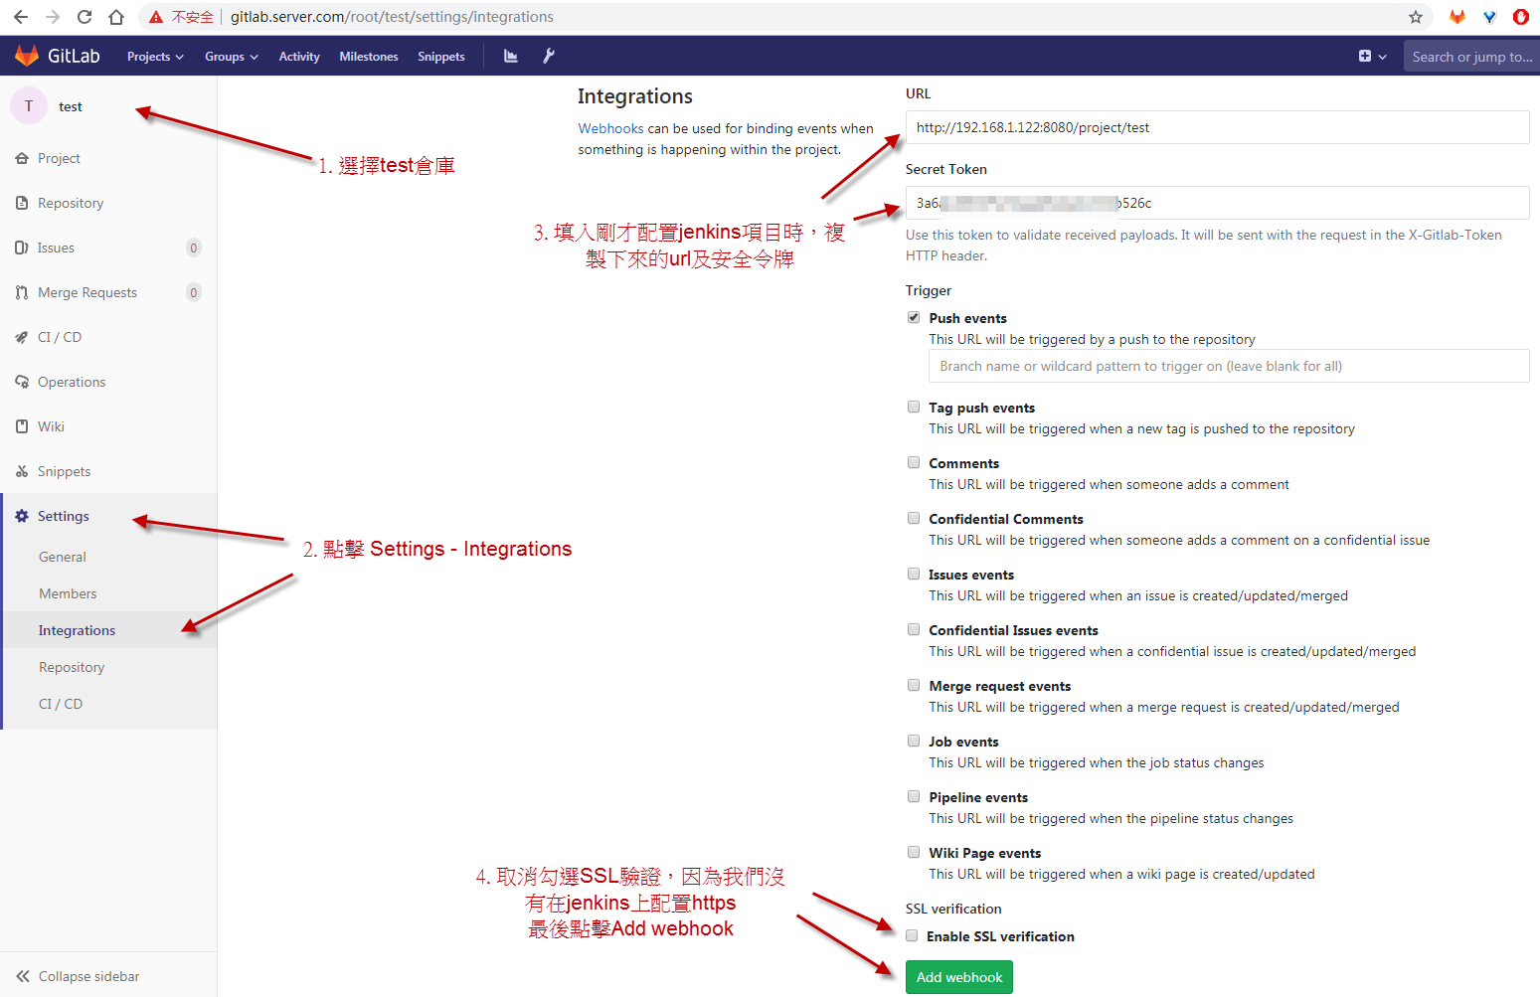Click the Search or jump to box
1540x997 pixels.
coord(1471,57)
